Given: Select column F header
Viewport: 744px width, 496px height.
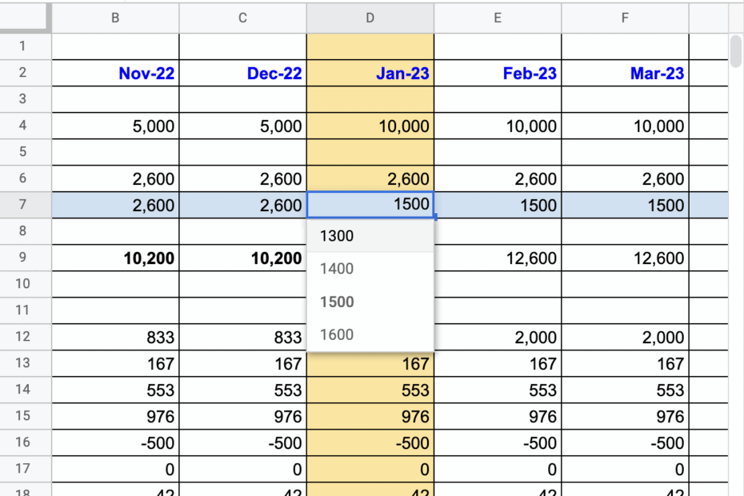Looking at the screenshot, I should click(625, 18).
